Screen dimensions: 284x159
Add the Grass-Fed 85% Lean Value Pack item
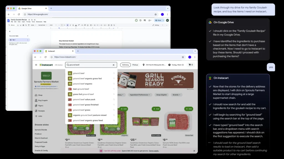pos(156,109)
